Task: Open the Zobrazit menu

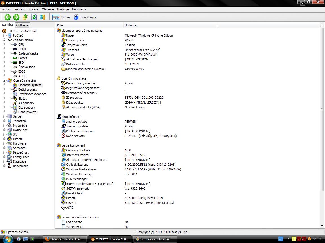Action: [x=20, y=9]
